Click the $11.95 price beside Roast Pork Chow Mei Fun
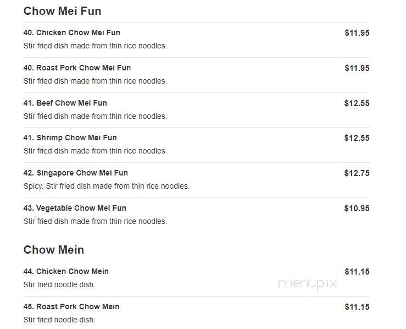 pyautogui.click(x=357, y=68)
